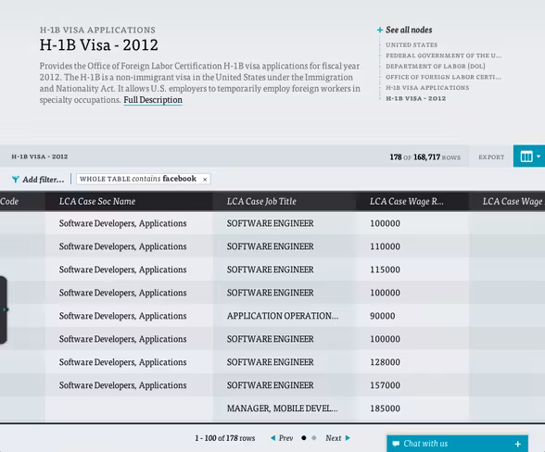Click the EXPORT button
Viewport: 545px width, 452px height.
point(491,157)
